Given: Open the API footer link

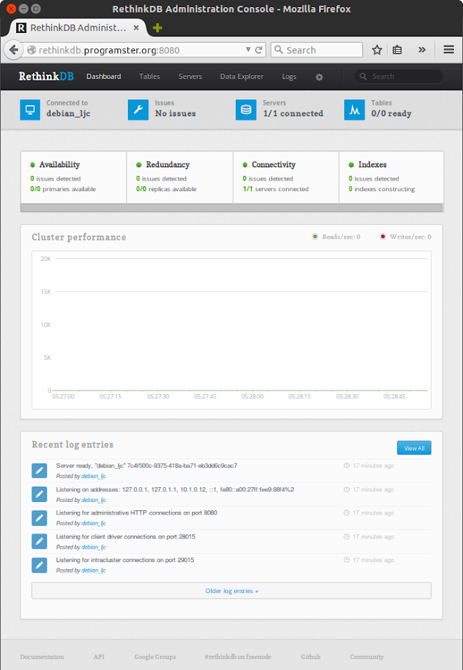Looking at the screenshot, I should (99, 657).
